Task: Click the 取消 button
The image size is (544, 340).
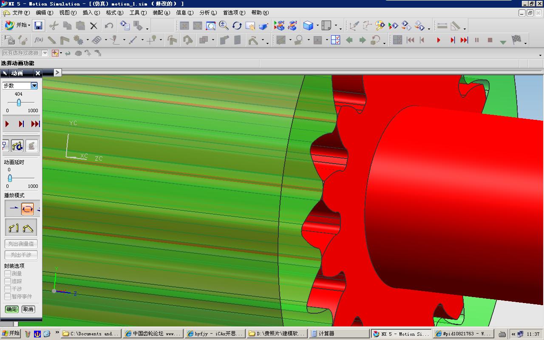Action: [28, 309]
